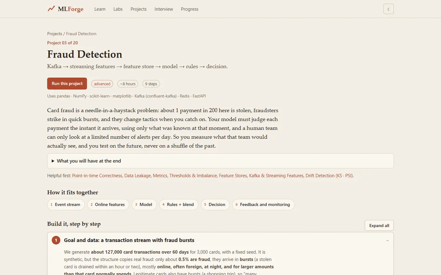
Task: Select pipeline stage 1 Event stream
Action: pos(66,205)
